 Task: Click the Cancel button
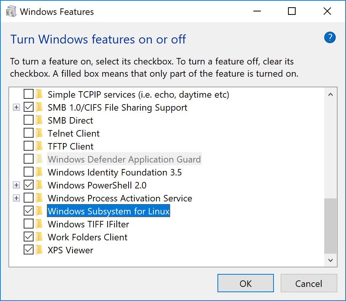[x=309, y=283]
